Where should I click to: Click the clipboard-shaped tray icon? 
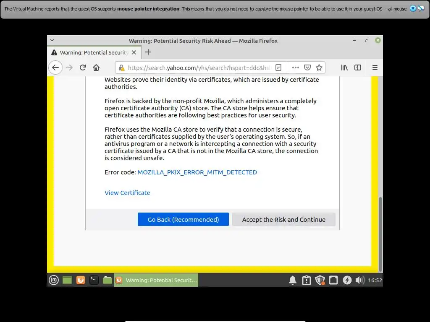pyautogui.click(x=306, y=280)
